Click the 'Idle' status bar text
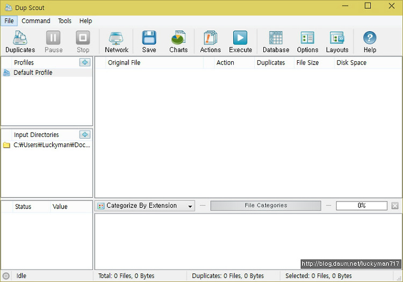This screenshot has width=403, height=282. tap(21, 276)
